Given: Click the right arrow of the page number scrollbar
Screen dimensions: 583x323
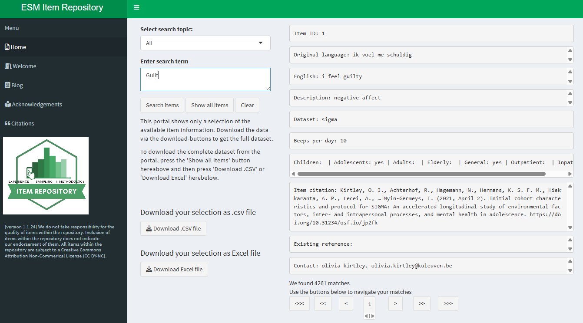Looking at the screenshot, I should (x=373, y=316).
